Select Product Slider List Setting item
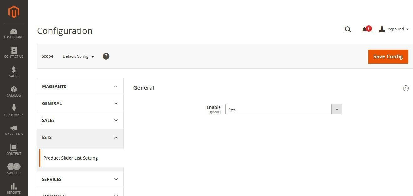Image resolution: width=413 pixels, height=196 pixels. (x=71, y=158)
